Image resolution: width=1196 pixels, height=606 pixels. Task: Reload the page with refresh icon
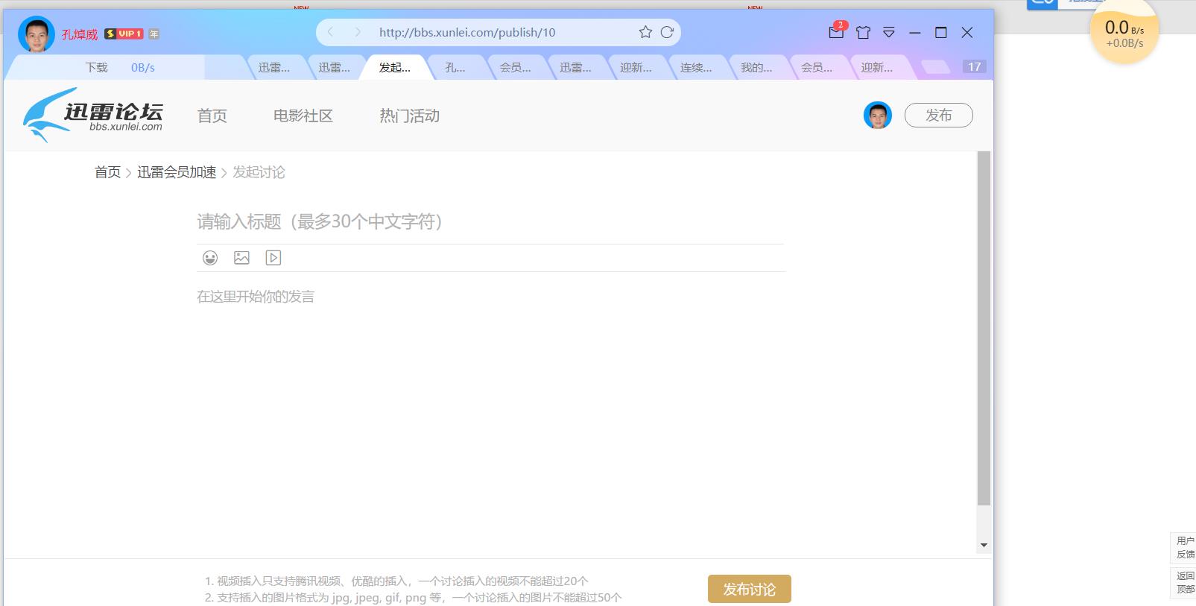click(667, 32)
